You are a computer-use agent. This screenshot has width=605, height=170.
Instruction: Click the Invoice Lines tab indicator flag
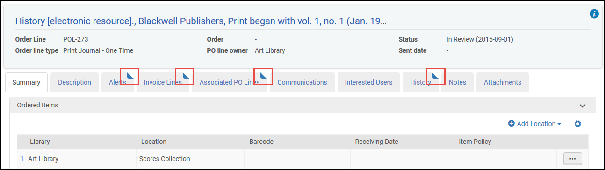[186, 76]
